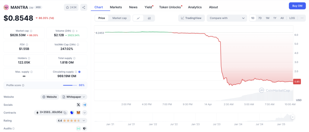Screen dimensions: 309x132
Task: Click the MetaMask fox icon
Action: click(x=78, y=112)
